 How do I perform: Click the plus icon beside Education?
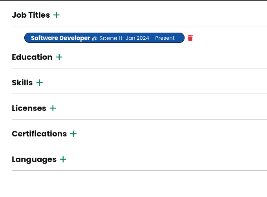pos(59,57)
